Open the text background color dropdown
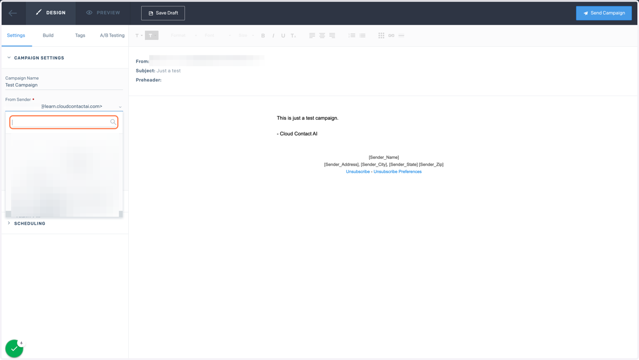The height and width of the screenshot is (360, 639). (x=151, y=36)
